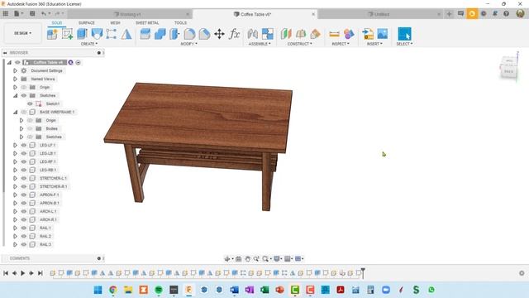Click the Select menu label
529x298 pixels.
tap(404, 44)
